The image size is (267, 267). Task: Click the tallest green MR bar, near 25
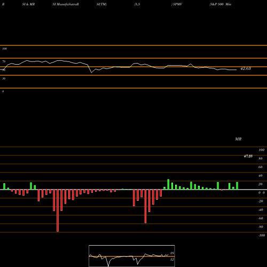point(168,184)
